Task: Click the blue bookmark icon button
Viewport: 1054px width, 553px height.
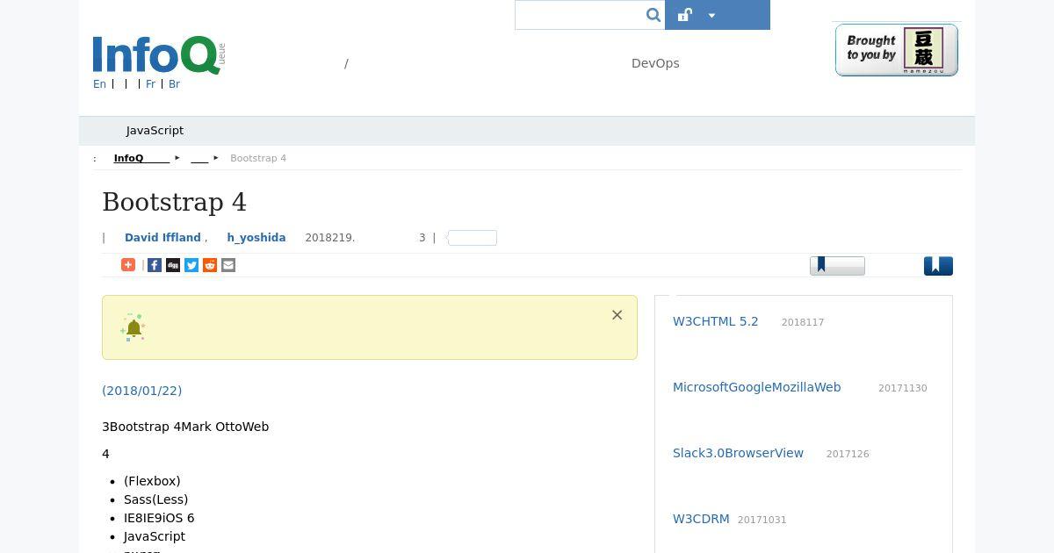Action: point(938,266)
